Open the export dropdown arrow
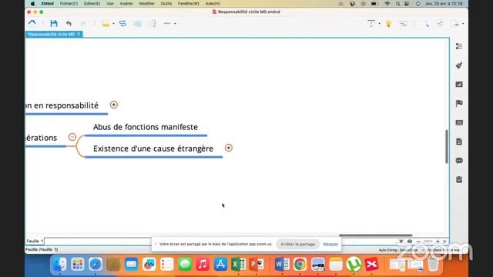 pos(463,24)
